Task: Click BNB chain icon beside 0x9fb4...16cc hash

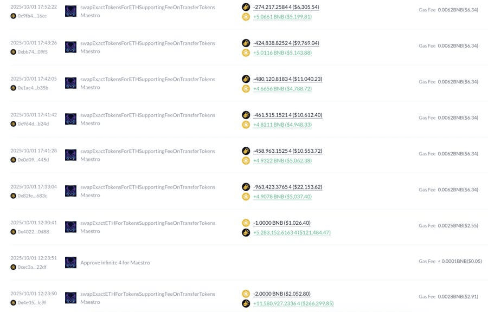Action: (x=13, y=16)
